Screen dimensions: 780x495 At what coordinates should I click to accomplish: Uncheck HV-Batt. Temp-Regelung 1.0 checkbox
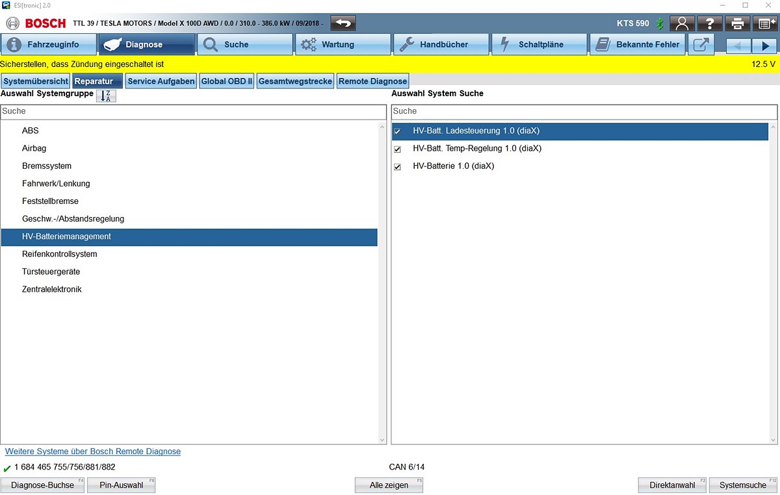pyautogui.click(x=398, y=149)
